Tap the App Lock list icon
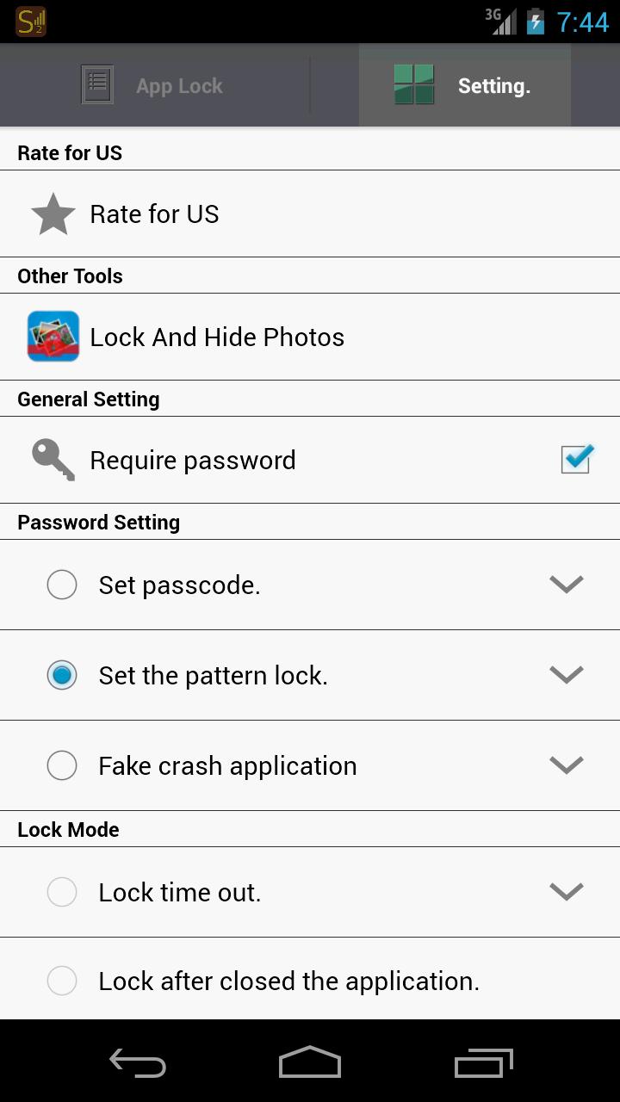Screen dimensions: 620x1102 coord(97,85)
